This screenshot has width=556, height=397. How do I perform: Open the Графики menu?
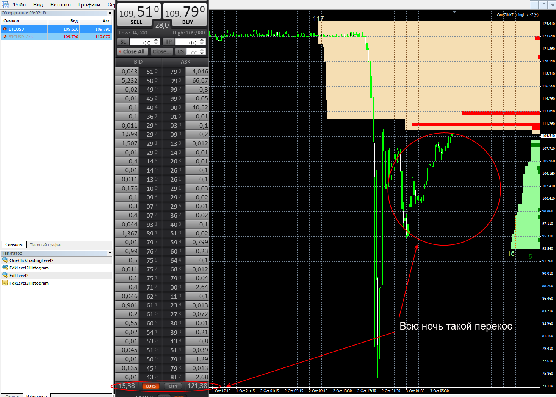(x=89, y=5)
